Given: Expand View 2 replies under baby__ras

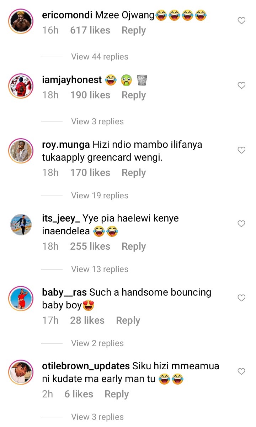Looking at the screenshot, I should pos(97,343).
